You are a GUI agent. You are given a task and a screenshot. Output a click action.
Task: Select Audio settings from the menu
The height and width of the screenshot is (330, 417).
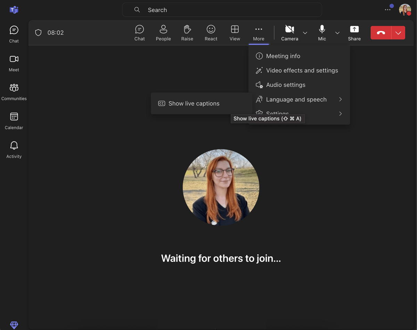pos(286,85)
